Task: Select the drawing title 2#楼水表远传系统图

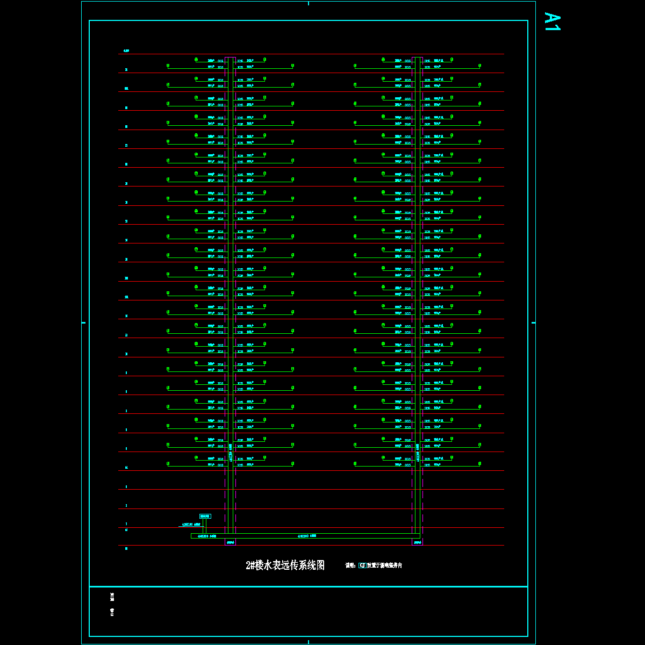Action: 285,565
